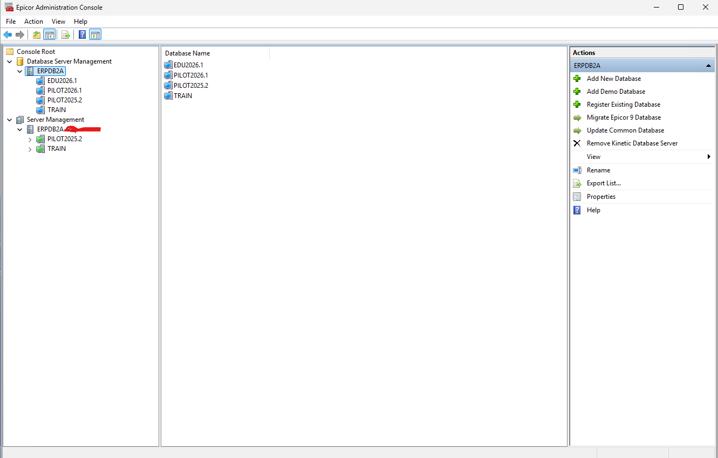
Task: Click the Forward arrow toolbar icon
Action: click(x=20, y=35)
